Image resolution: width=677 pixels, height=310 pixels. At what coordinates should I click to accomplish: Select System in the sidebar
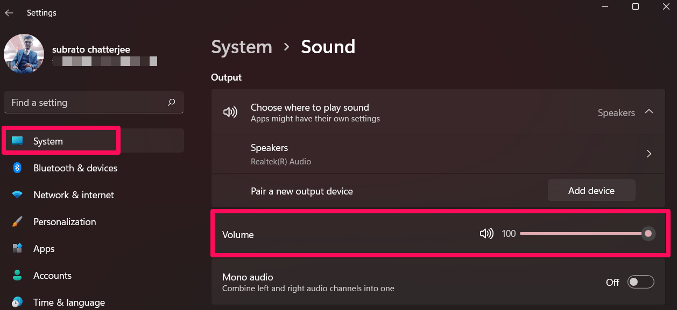point(48,141)
